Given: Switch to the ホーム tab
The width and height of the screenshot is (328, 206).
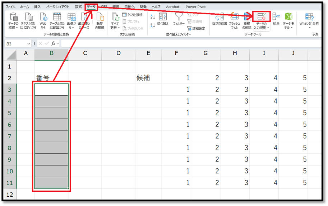Looking at the screenshot, I should pos(24,7).
